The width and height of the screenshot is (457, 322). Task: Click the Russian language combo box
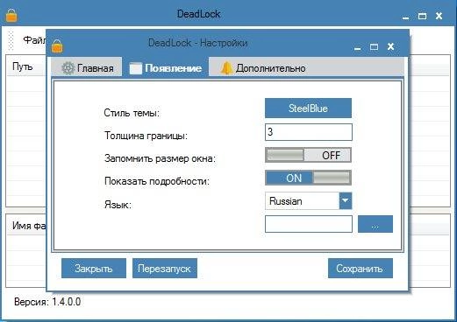tap(308, 200)
